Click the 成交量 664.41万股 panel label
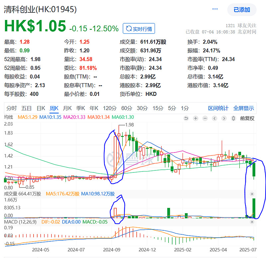 point(23,194)
